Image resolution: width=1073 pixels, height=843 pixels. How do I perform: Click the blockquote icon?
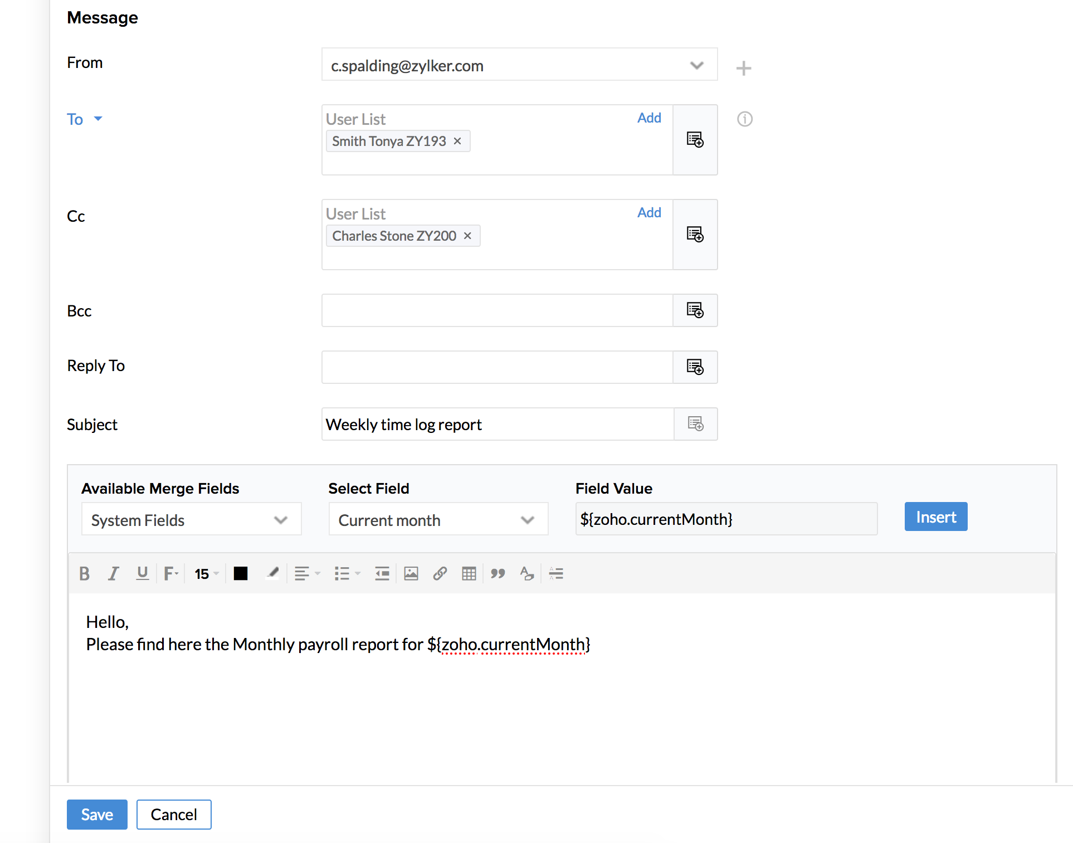click(x=498, y=573)
